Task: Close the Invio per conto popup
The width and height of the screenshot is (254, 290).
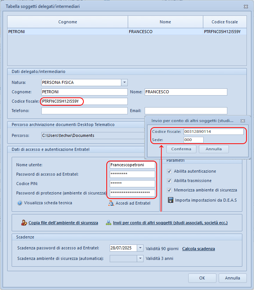Action: point(243,121)
